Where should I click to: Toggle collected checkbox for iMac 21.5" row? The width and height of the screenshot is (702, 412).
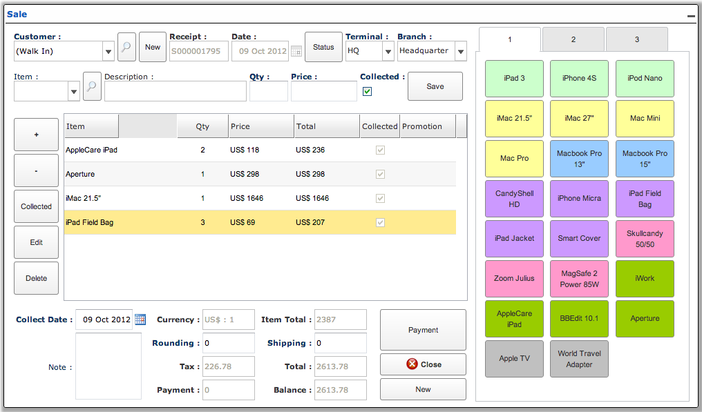pos(380,198)
